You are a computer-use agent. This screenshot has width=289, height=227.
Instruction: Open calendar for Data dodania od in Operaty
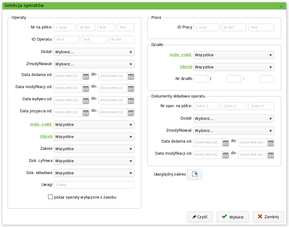(86, 76)
